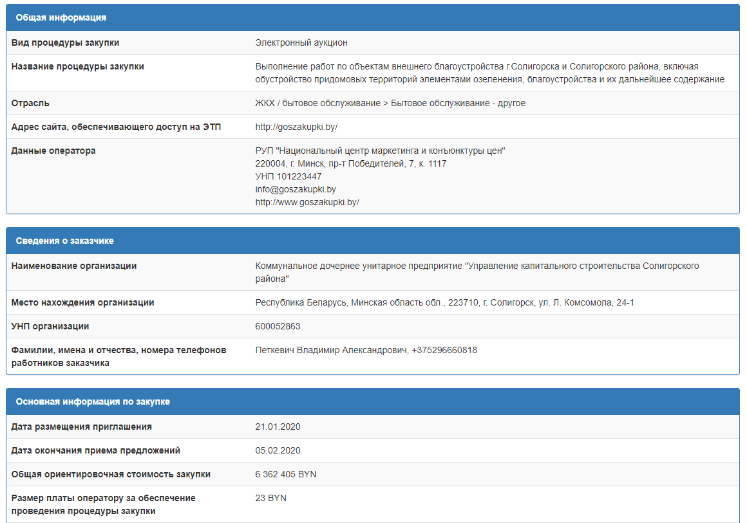Click the estimated cost value 6 362 405 BYN
This screenshot has height=523, width=747.
(286, 474)
